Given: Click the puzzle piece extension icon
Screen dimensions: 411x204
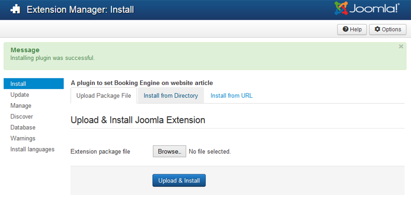Looking at the screenshot, I should pyautogui.click(x=15, y=9).
